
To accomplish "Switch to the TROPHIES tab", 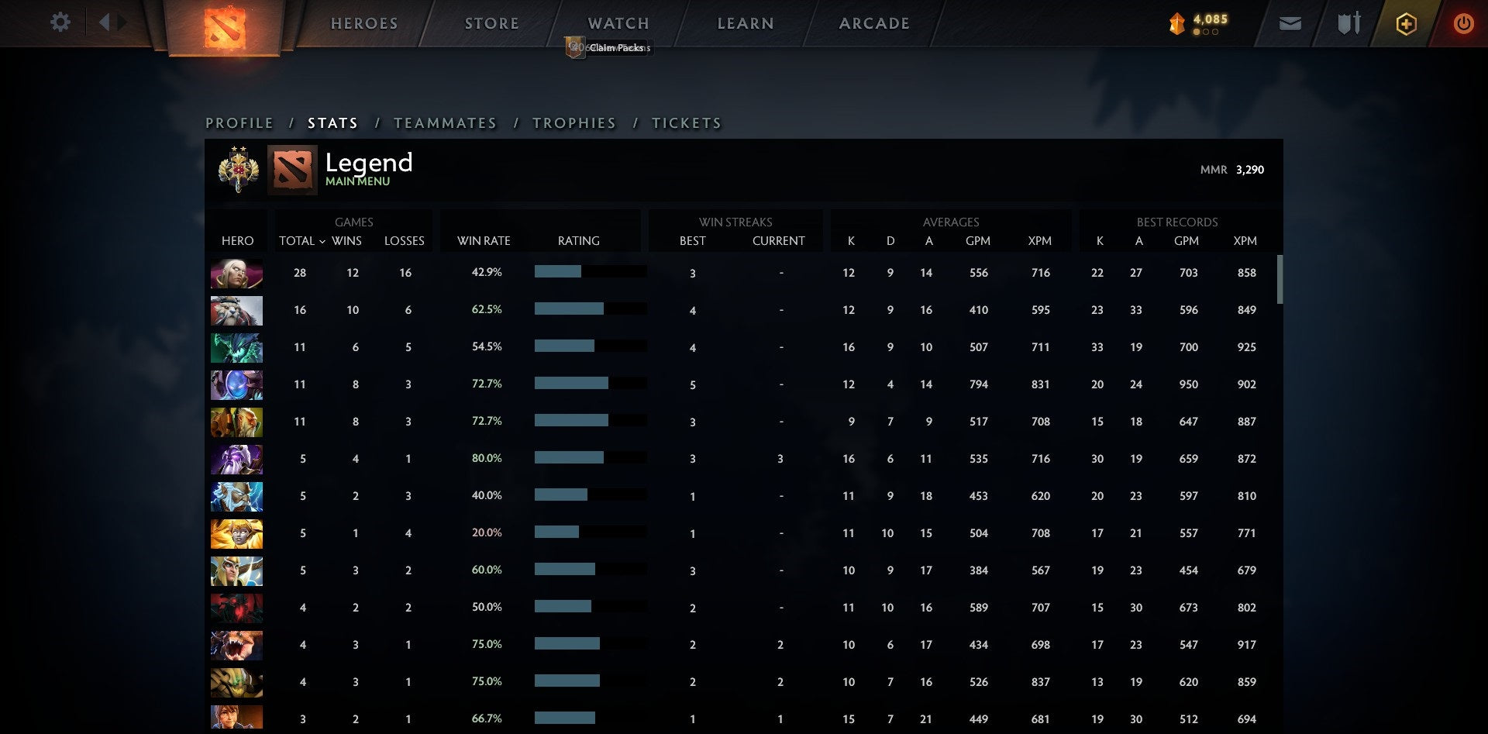I will click(x=573, y=122).
